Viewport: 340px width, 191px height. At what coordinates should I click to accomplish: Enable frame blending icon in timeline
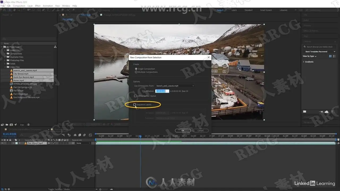coord(79,135)
